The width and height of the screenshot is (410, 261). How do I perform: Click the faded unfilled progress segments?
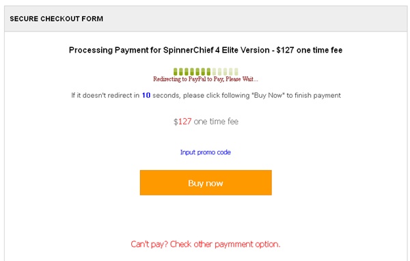coord(225,71)
